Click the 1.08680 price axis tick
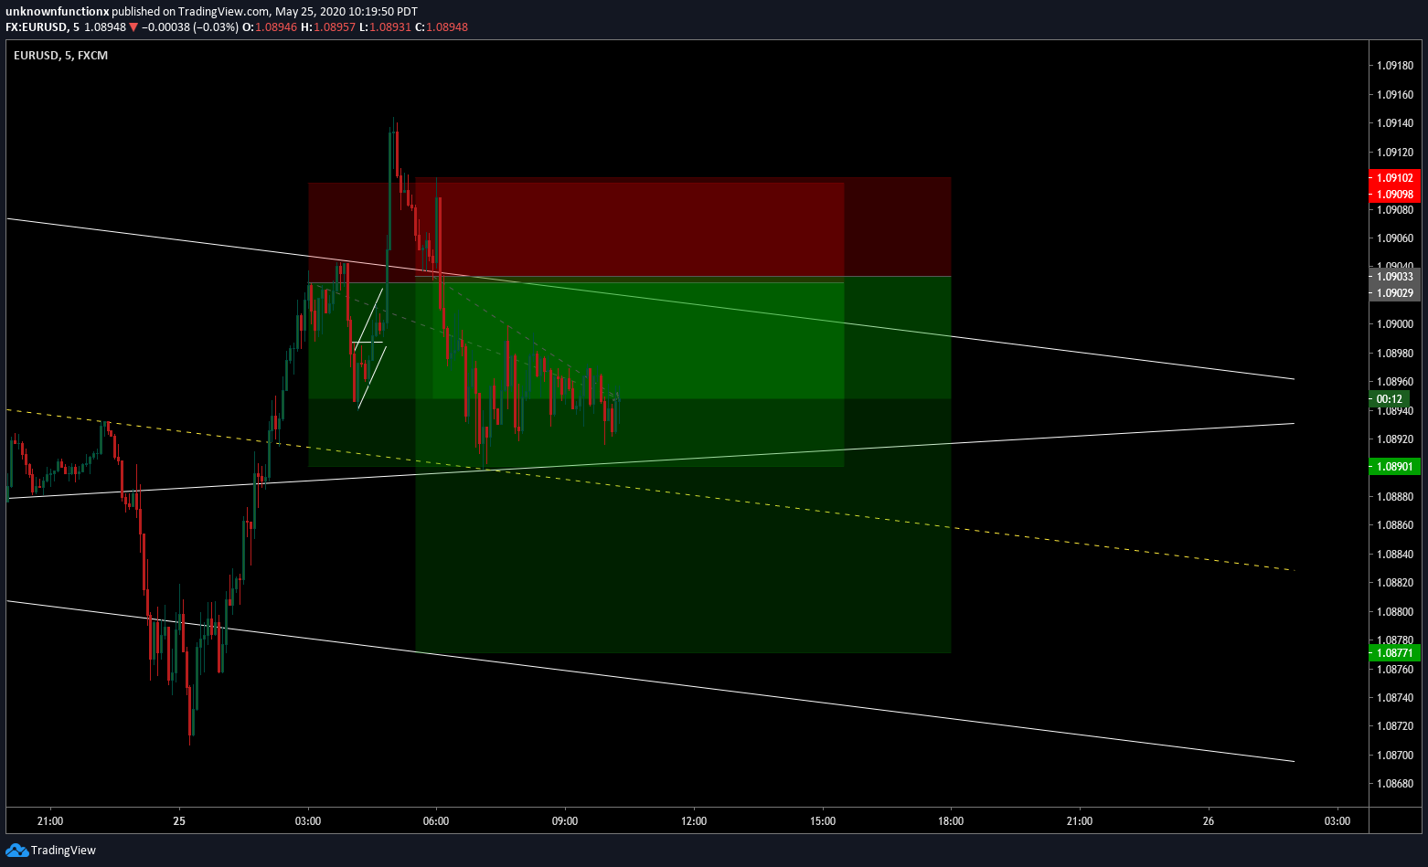The height and width of the screenshot is (867, 1428). [x=1395, y=784]
